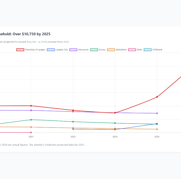This screenshot has height=179, width=181.
Task: Toggle Township of Langley legend swatch
Action: pos(20,50)
